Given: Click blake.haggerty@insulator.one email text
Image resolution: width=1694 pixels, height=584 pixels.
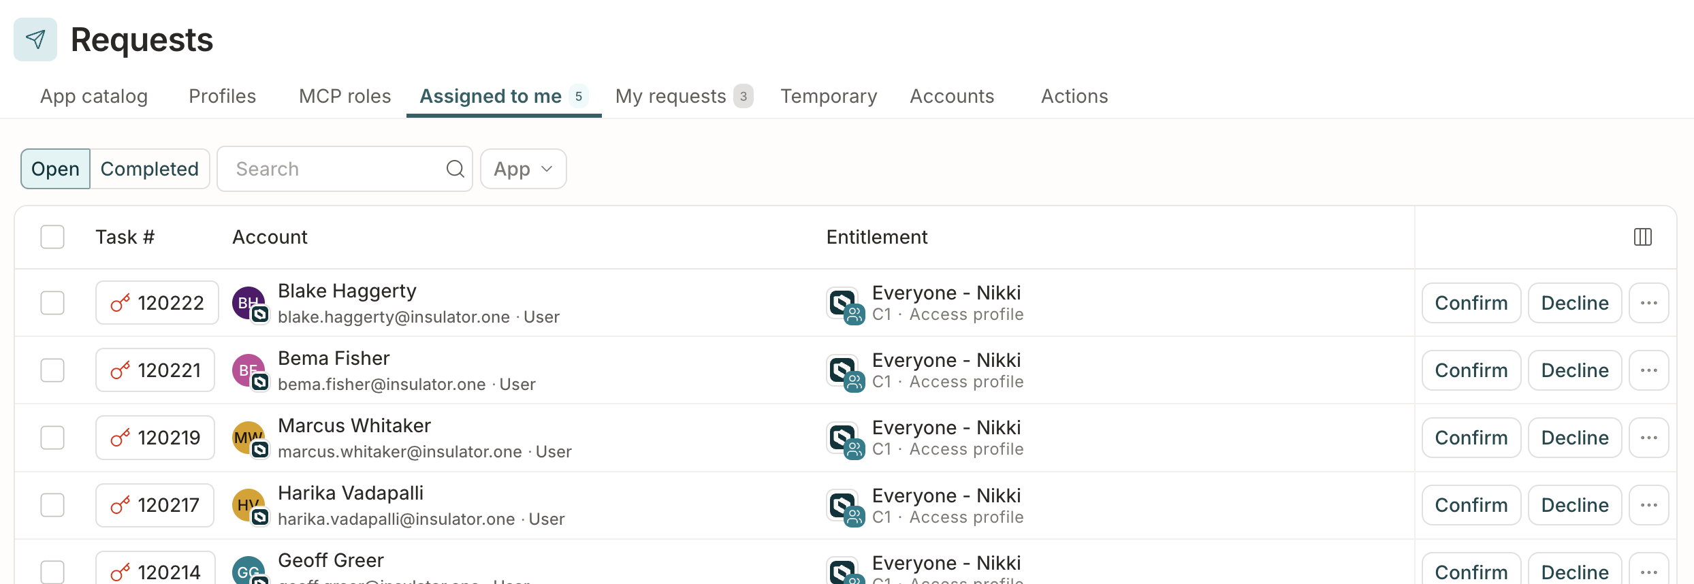Looking at the screenshot, I should (394, 317).
